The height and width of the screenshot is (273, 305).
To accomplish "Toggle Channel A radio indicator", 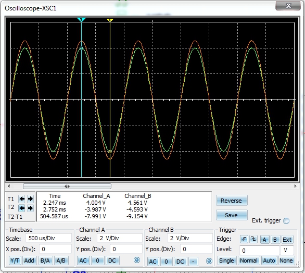I will point(137,260).
